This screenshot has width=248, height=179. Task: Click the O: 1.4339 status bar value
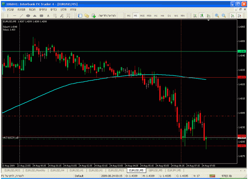pyautogui.click(x=131, y=176)
